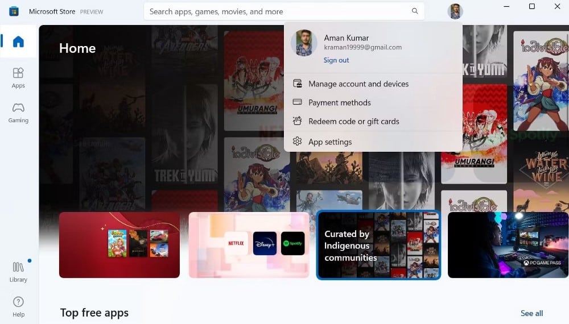Select Redeem code or gift cards
Viewport: 569px width, 324px height.
point(373,122)
